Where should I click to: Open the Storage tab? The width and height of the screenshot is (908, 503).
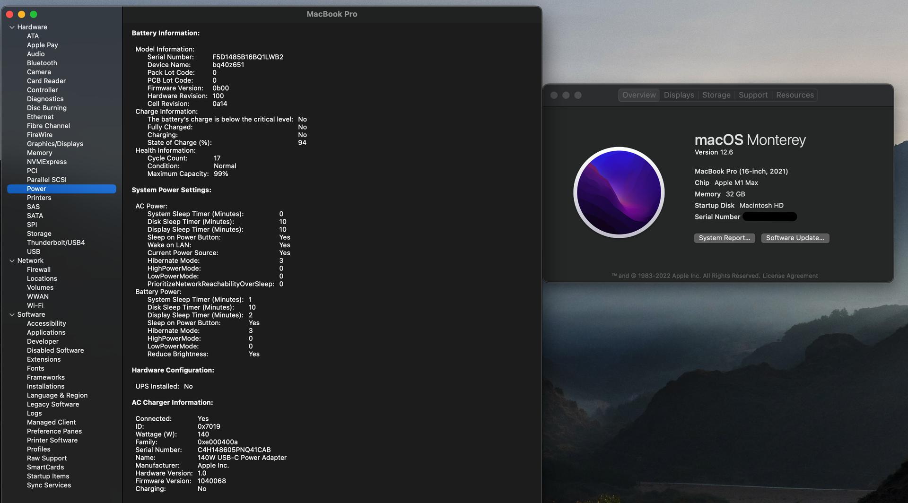coord(716,95)
